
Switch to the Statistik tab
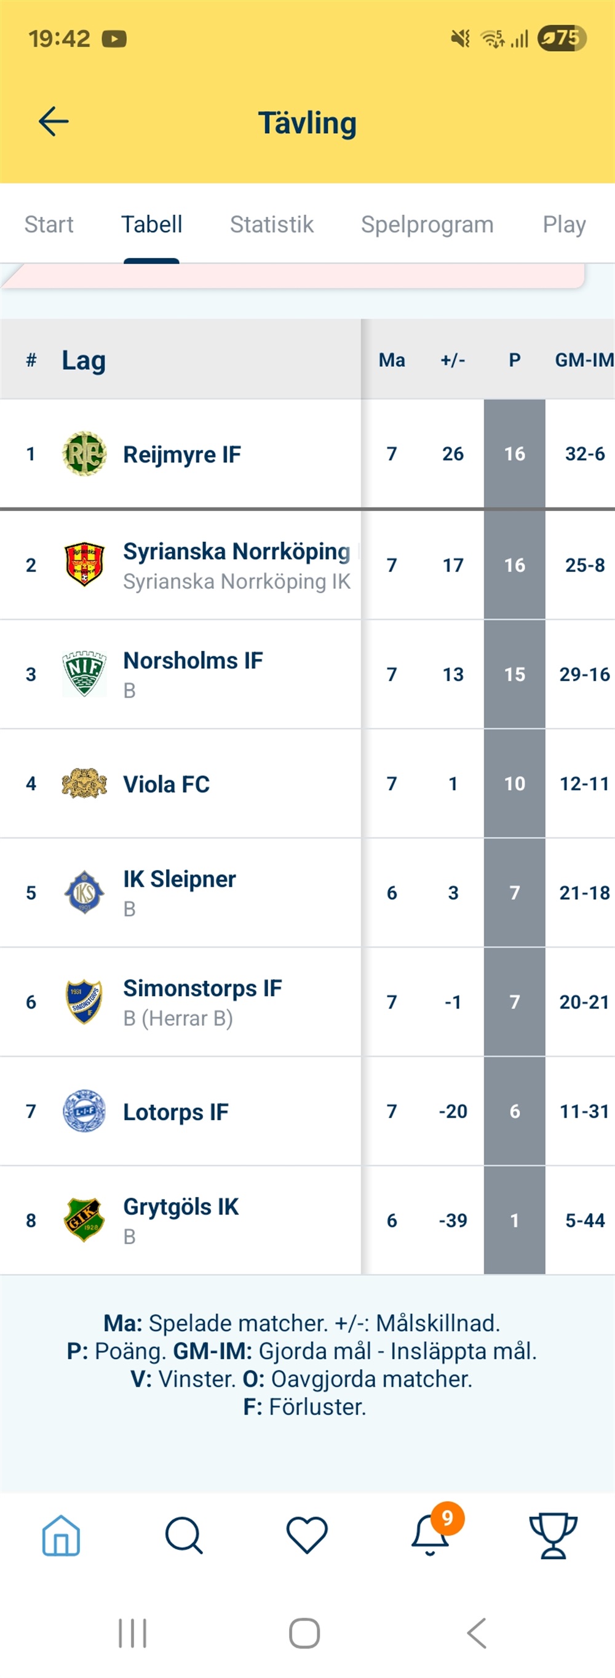click(x=271, y=225)
